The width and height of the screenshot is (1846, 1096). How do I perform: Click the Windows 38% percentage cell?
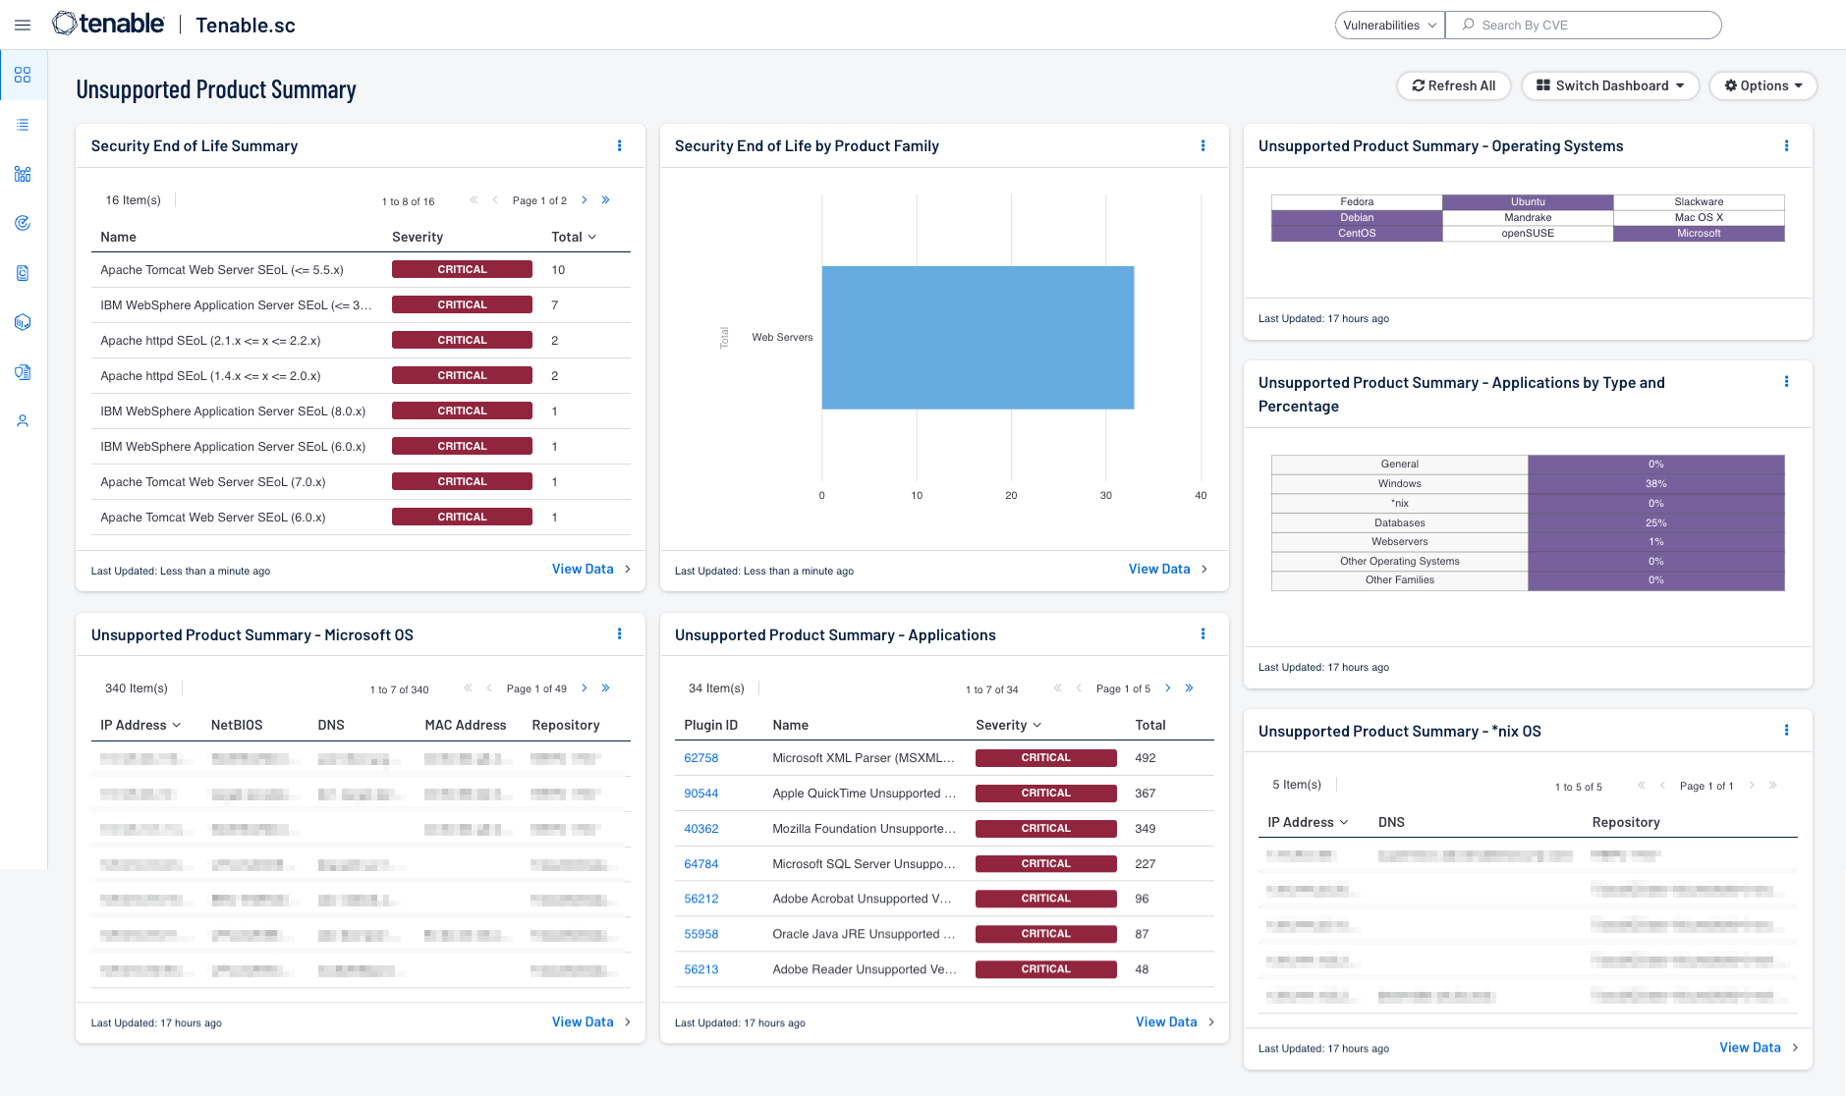[x=1655, y=483]
